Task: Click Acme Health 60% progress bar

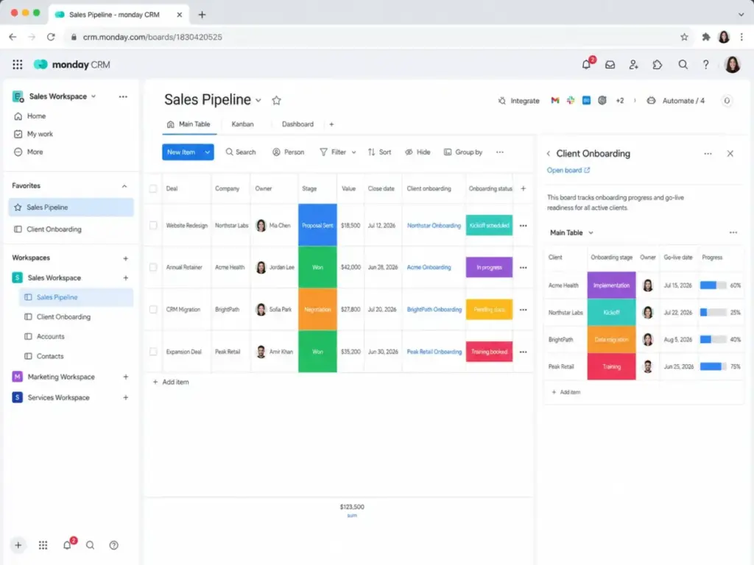Action: (713, 285)
